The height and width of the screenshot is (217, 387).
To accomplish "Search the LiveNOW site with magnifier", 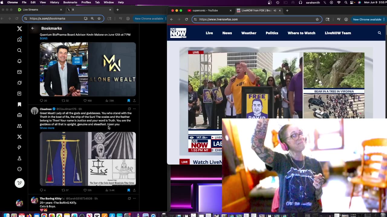I will tap(379, 33).
